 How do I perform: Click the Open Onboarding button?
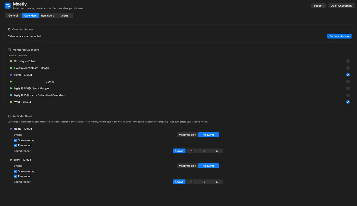point(341,6)
